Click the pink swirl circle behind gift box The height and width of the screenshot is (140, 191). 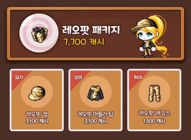pyautogui.click(x=39, y=33)
